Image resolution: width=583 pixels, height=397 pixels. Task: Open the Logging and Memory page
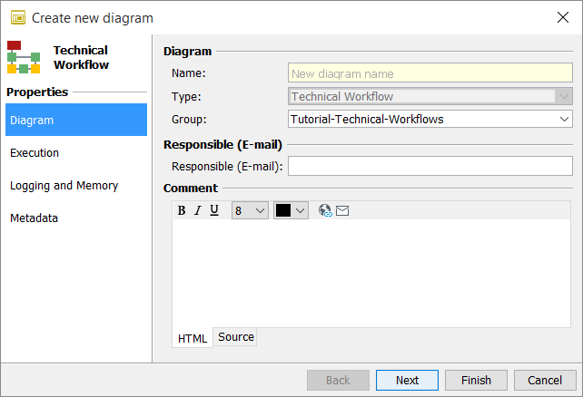64,186
